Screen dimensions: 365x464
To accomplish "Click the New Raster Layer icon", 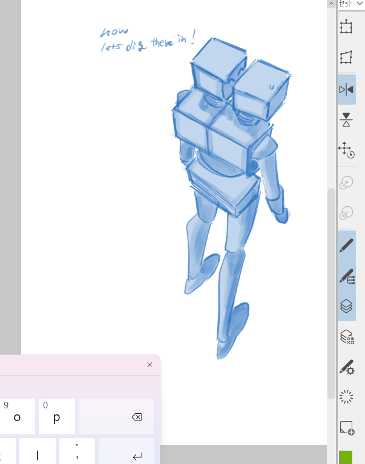I will pos(347,428).
